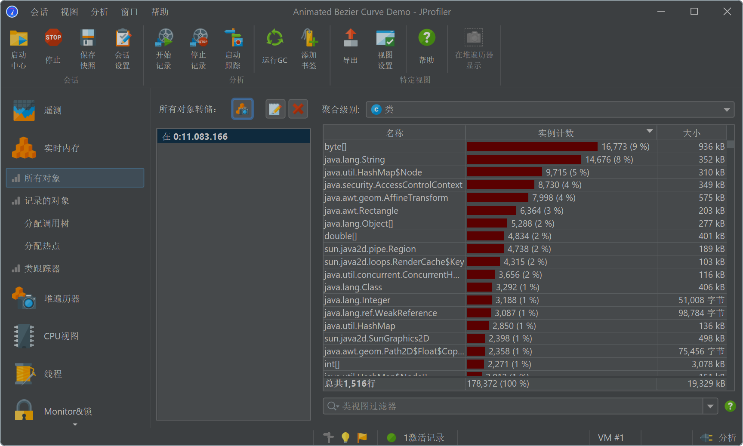
Task: Select the java.lang.Class row
Action: (524, 287)
